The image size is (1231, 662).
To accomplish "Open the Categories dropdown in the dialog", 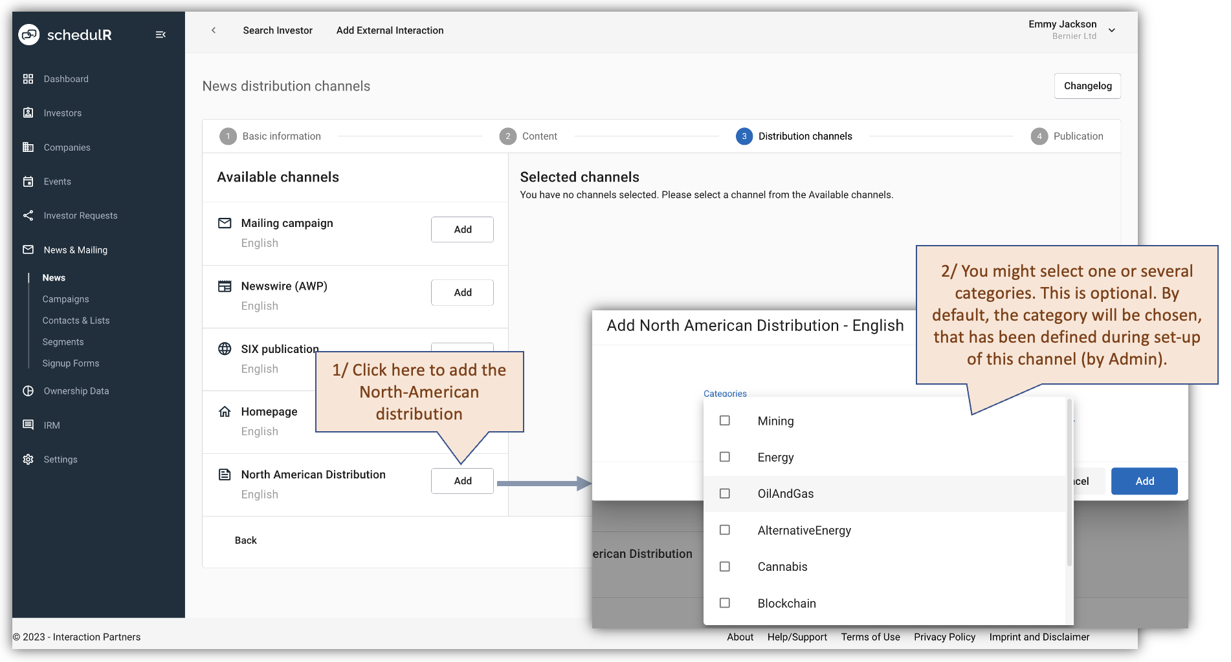I will [725, 393].
